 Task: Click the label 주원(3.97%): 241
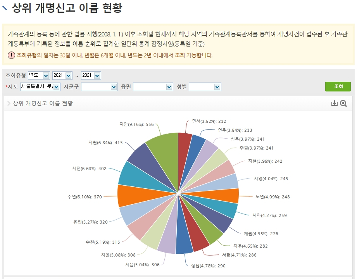tap(256, 148)
